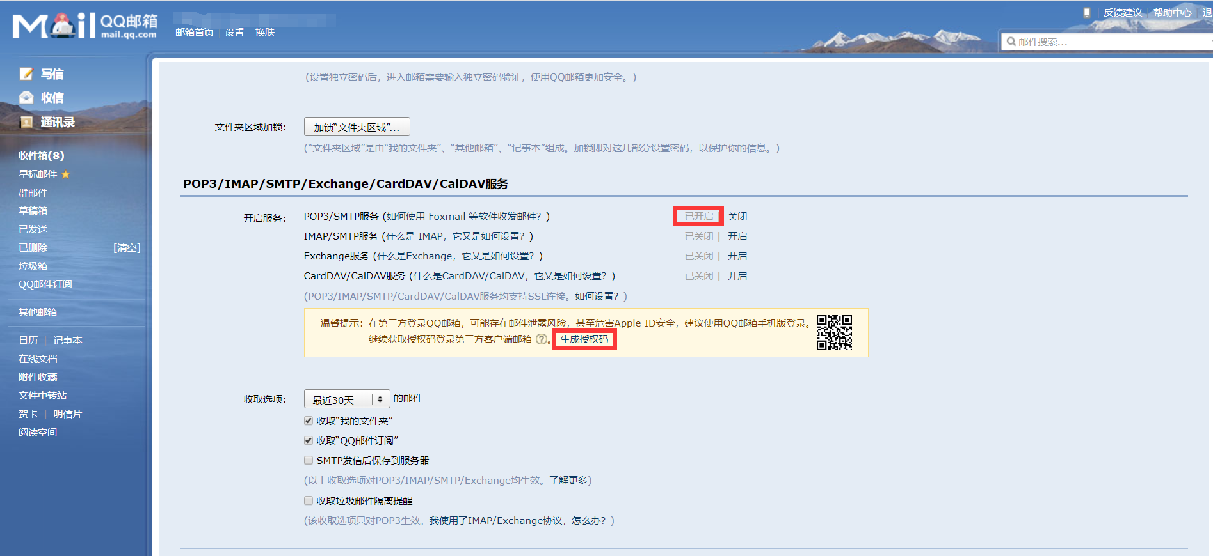The width and height of the screenshot is (1213, 556).
Task: Open 邮箱首页 in the top navigation
Action: 195,33
